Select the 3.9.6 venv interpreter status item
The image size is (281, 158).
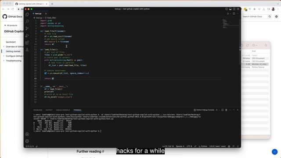point(218,146)
